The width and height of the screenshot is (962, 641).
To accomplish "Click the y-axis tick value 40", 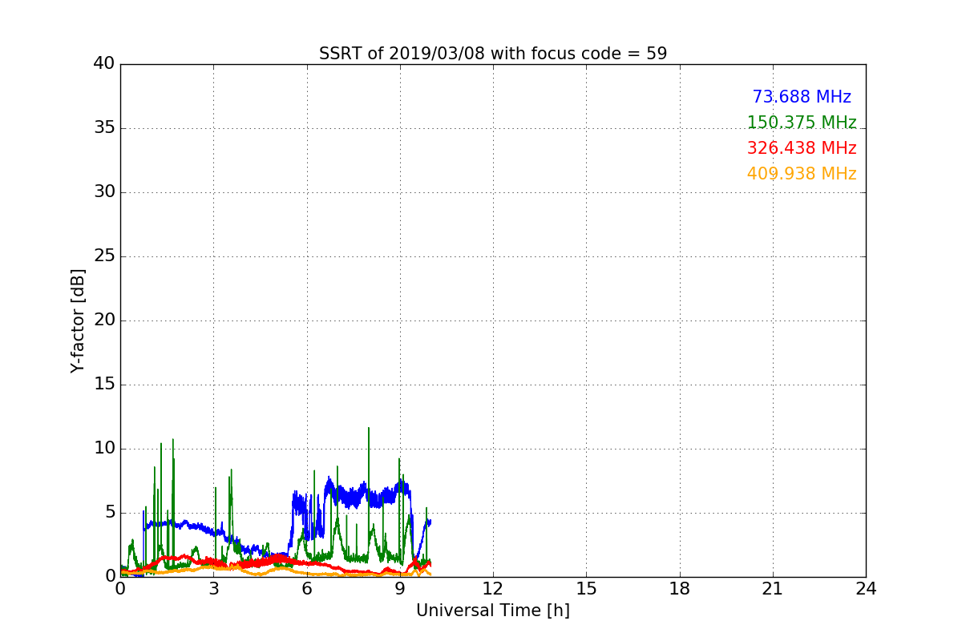I will (x=104, y=64).
